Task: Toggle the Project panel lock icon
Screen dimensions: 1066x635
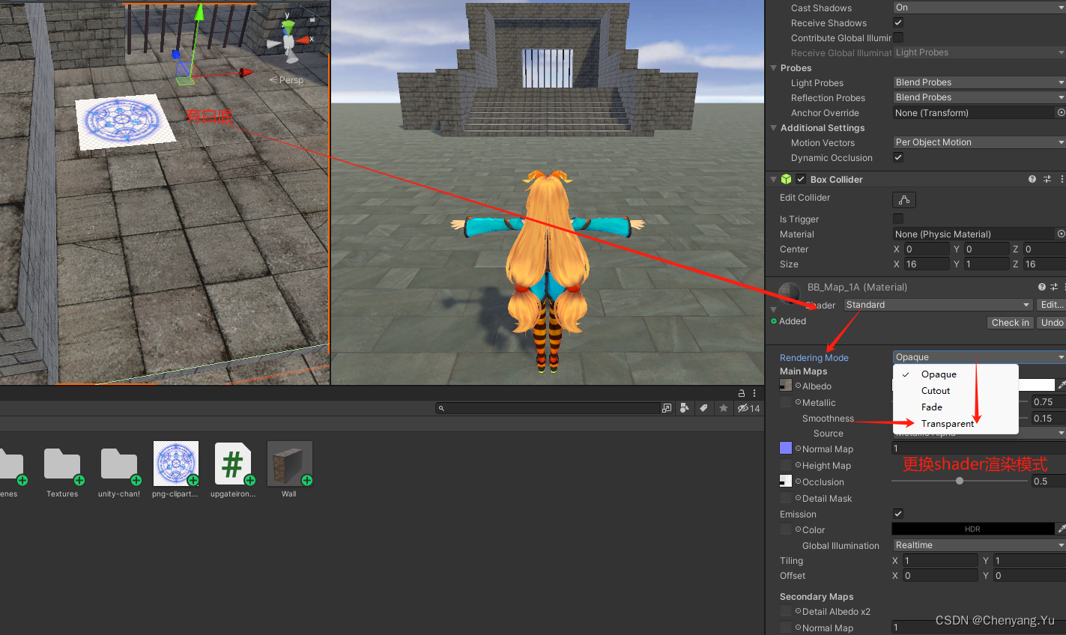Action: point(742,392)
